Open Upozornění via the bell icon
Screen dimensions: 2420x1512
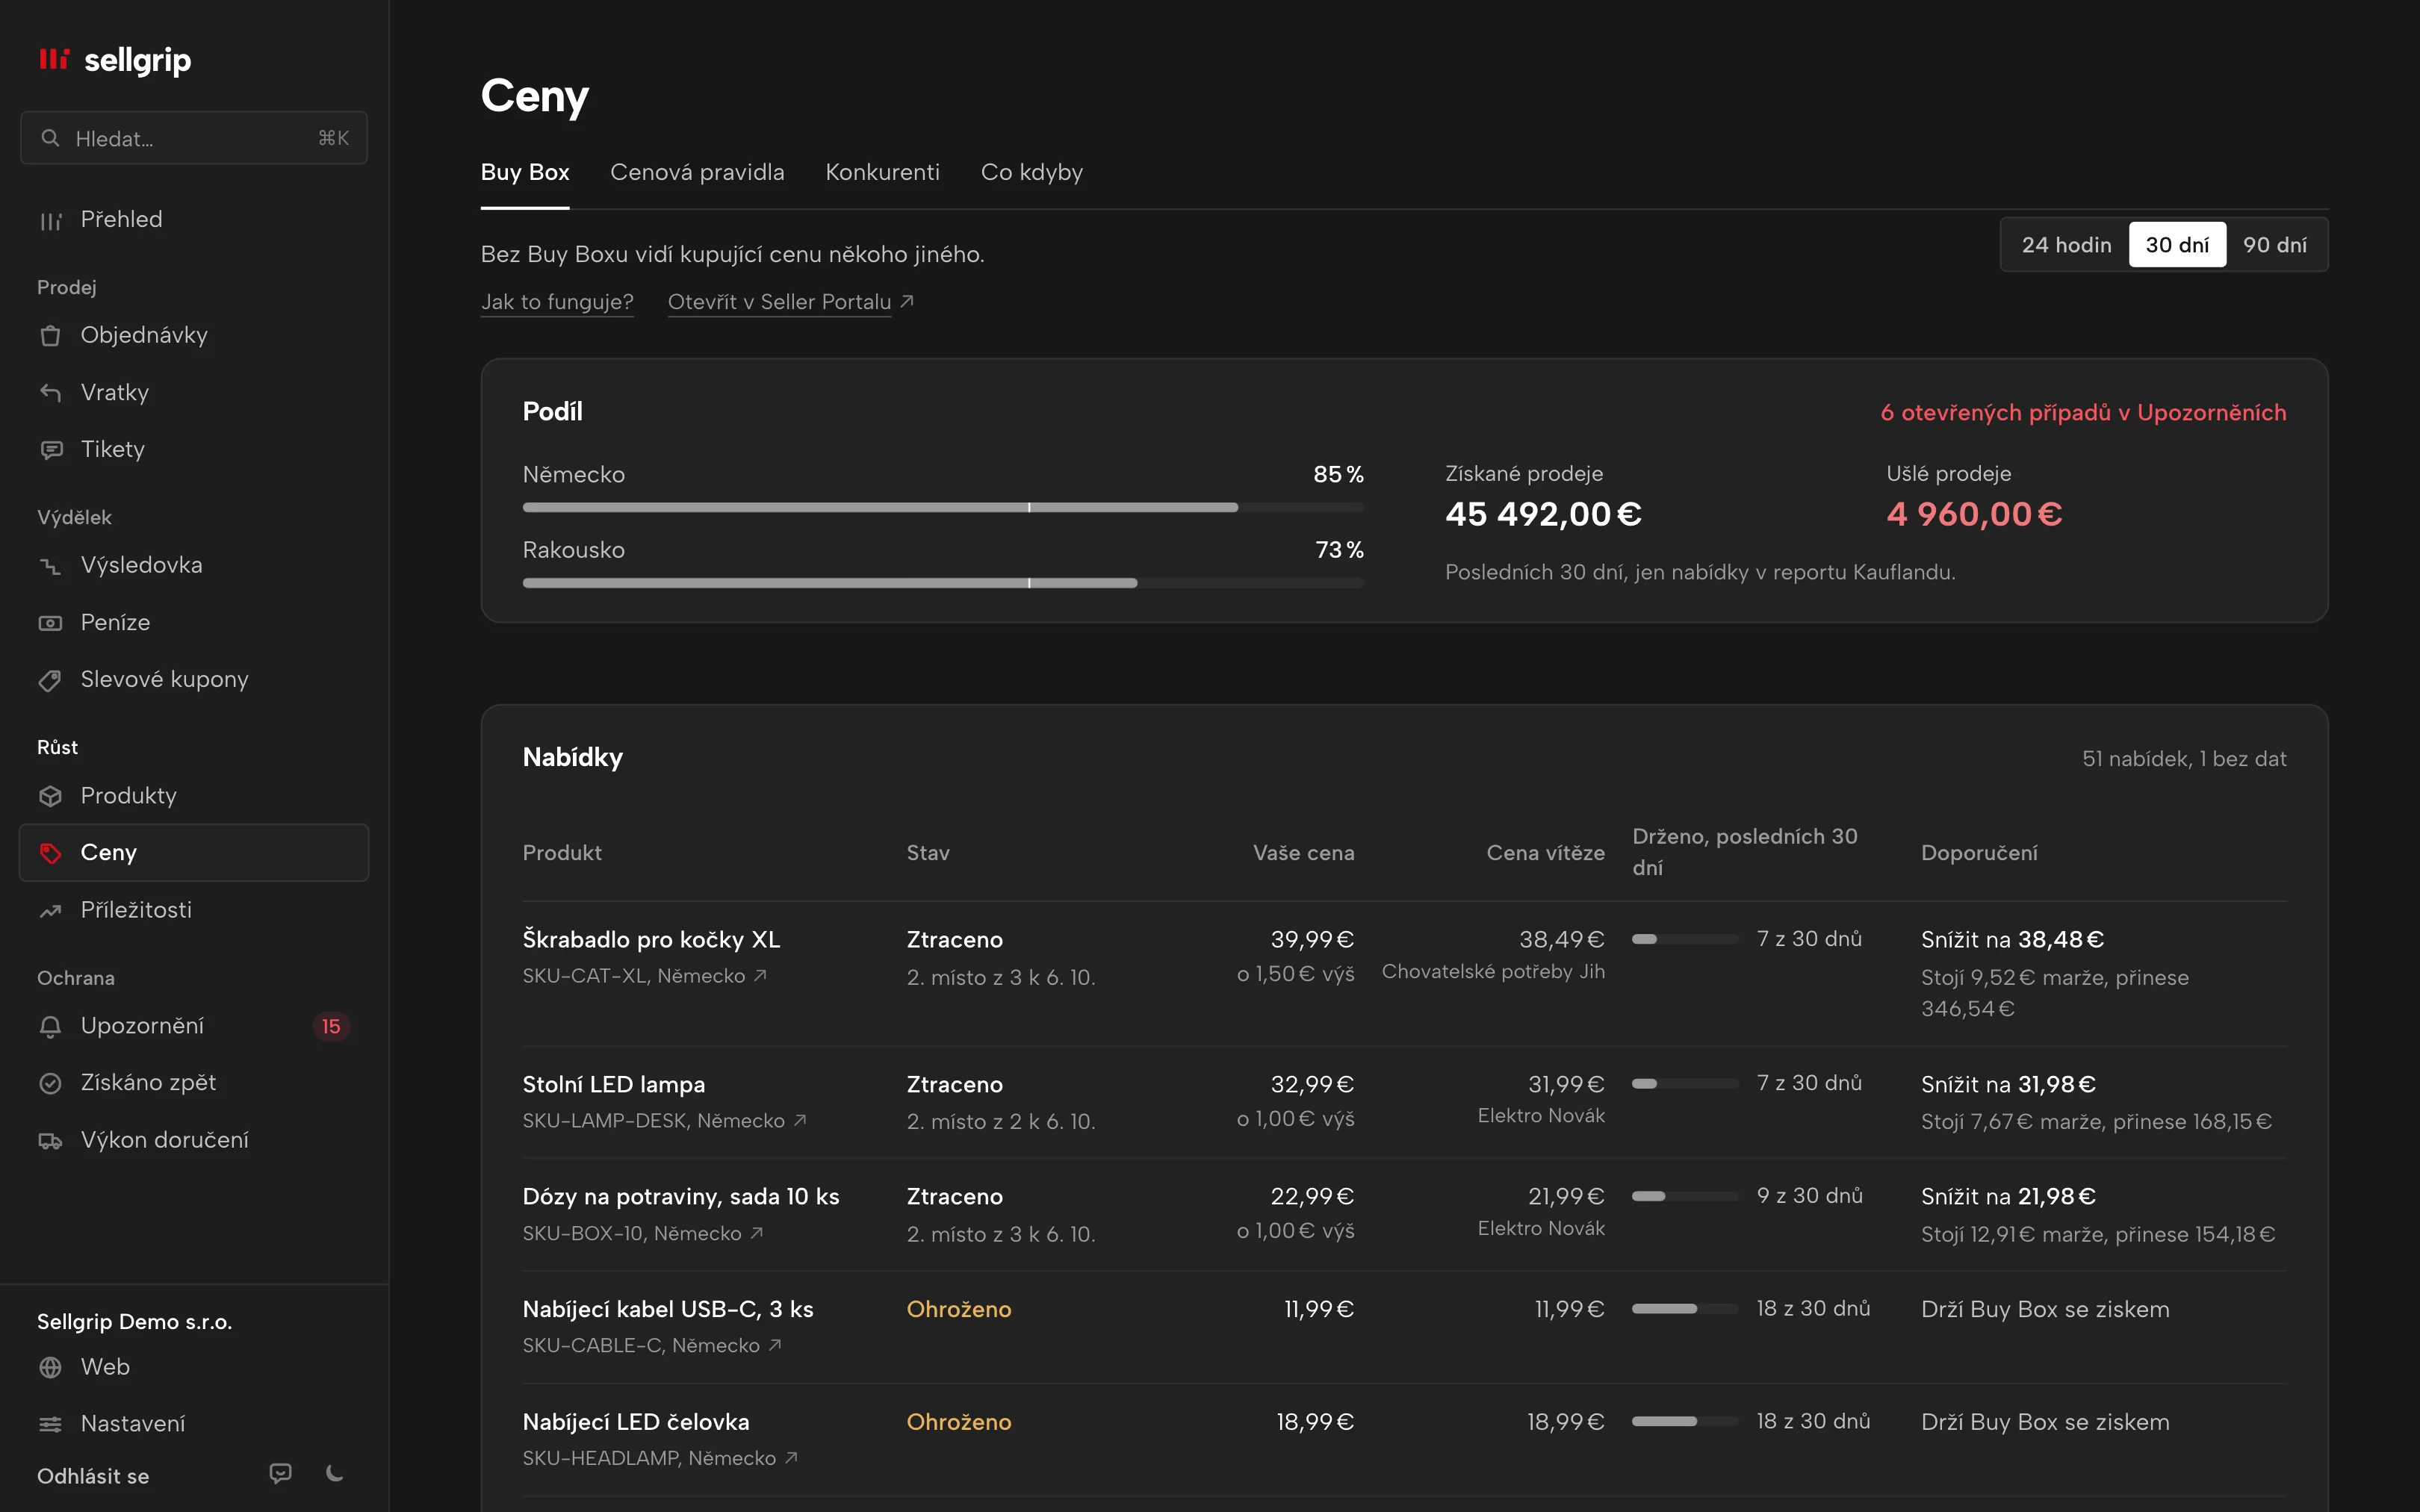51,1027
